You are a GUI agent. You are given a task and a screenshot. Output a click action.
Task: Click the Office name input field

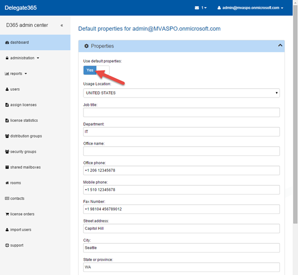click(181, 151)
